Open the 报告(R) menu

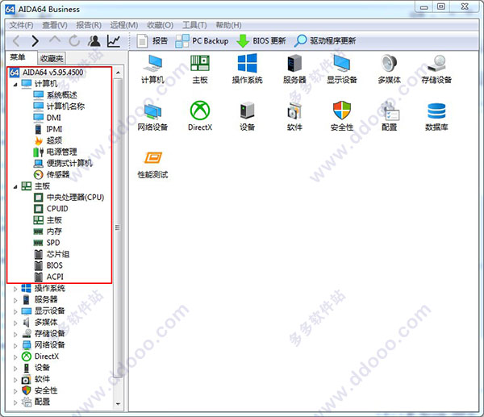(89, 25)
